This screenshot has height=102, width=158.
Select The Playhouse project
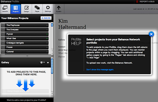point(25,25)
